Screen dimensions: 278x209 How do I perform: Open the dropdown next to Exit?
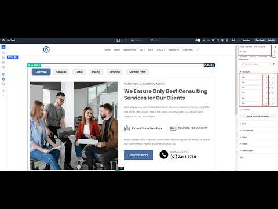coord(239,40)
